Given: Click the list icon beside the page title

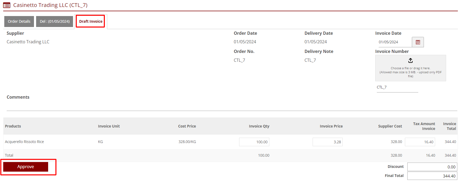Looking at the screenshot, I should tap(7, 5).
